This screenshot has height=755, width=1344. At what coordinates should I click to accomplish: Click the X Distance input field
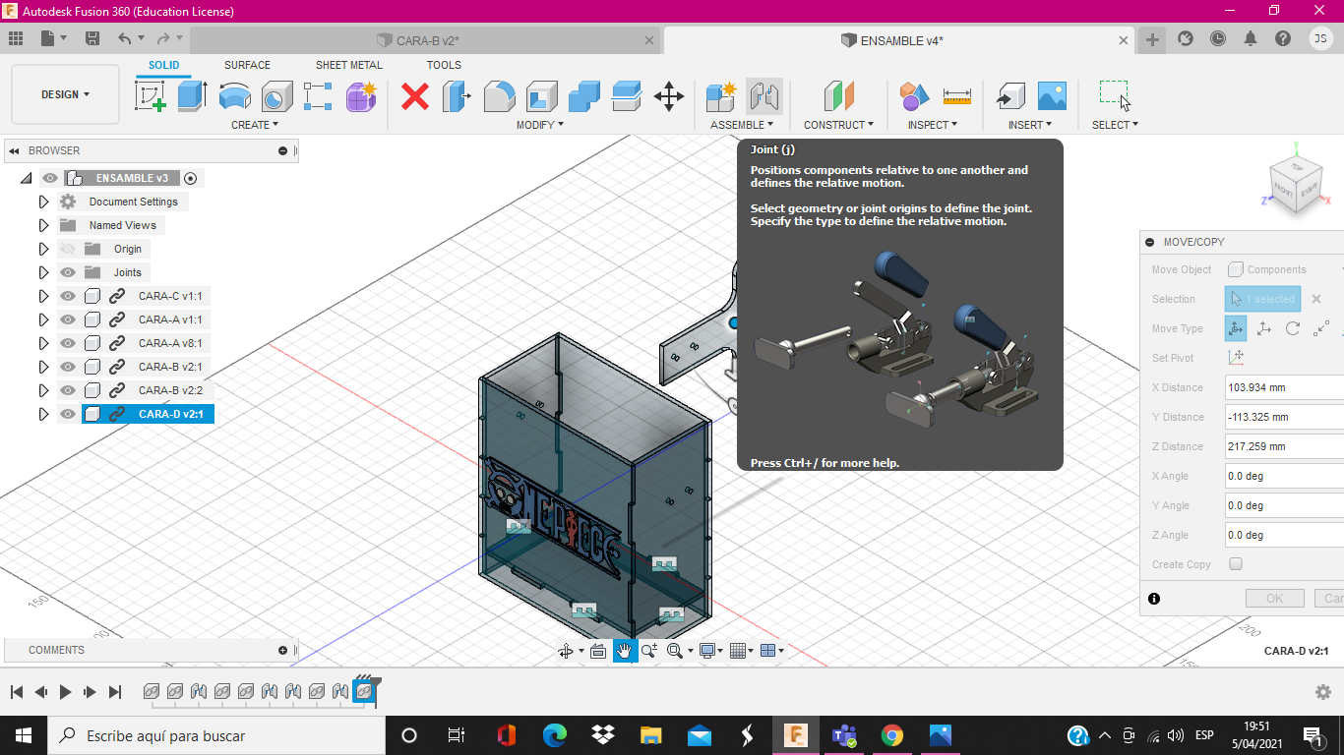(x=1284, y=387)
